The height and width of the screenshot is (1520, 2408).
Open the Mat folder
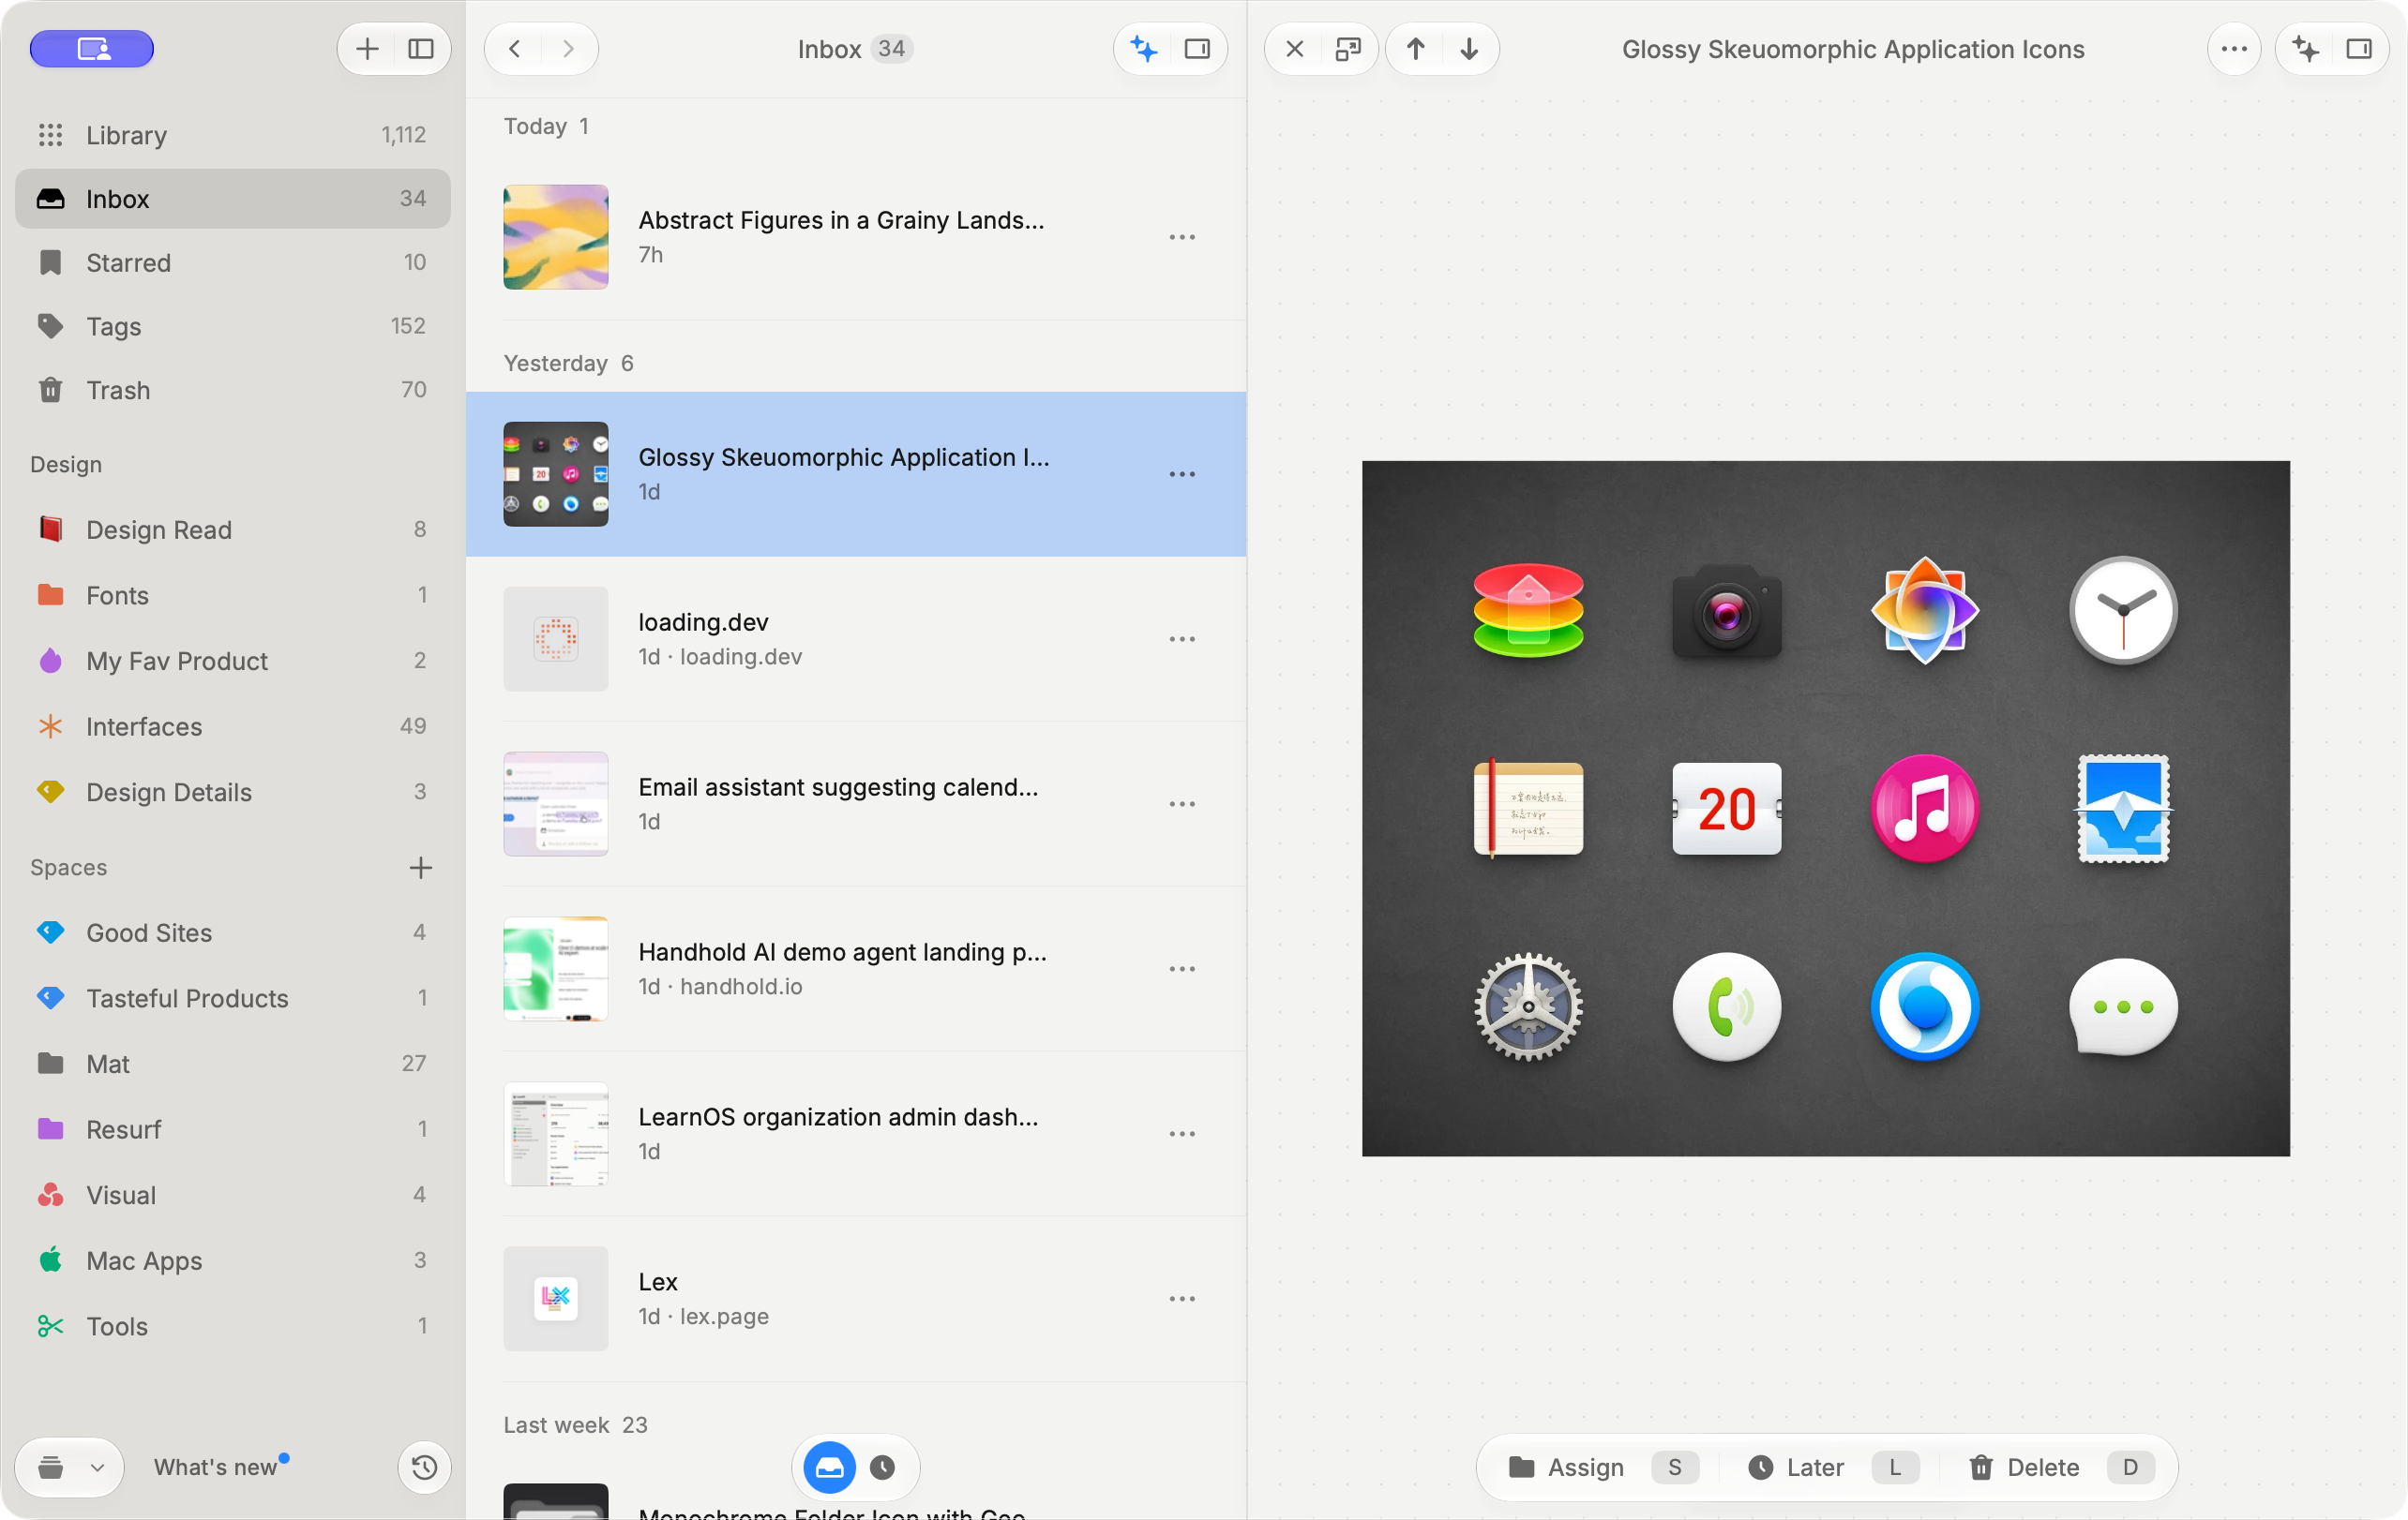click(232, 1065)
